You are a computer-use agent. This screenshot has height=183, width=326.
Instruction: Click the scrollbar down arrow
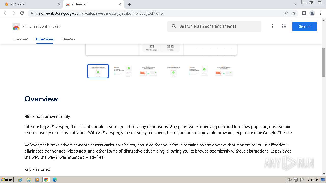click(x=324, y=174)
